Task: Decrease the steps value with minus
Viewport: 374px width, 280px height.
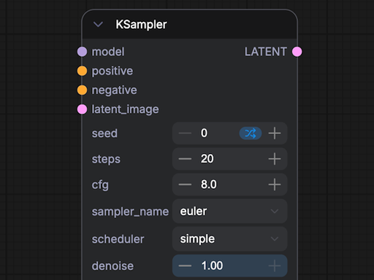Action: coord(185,159)
